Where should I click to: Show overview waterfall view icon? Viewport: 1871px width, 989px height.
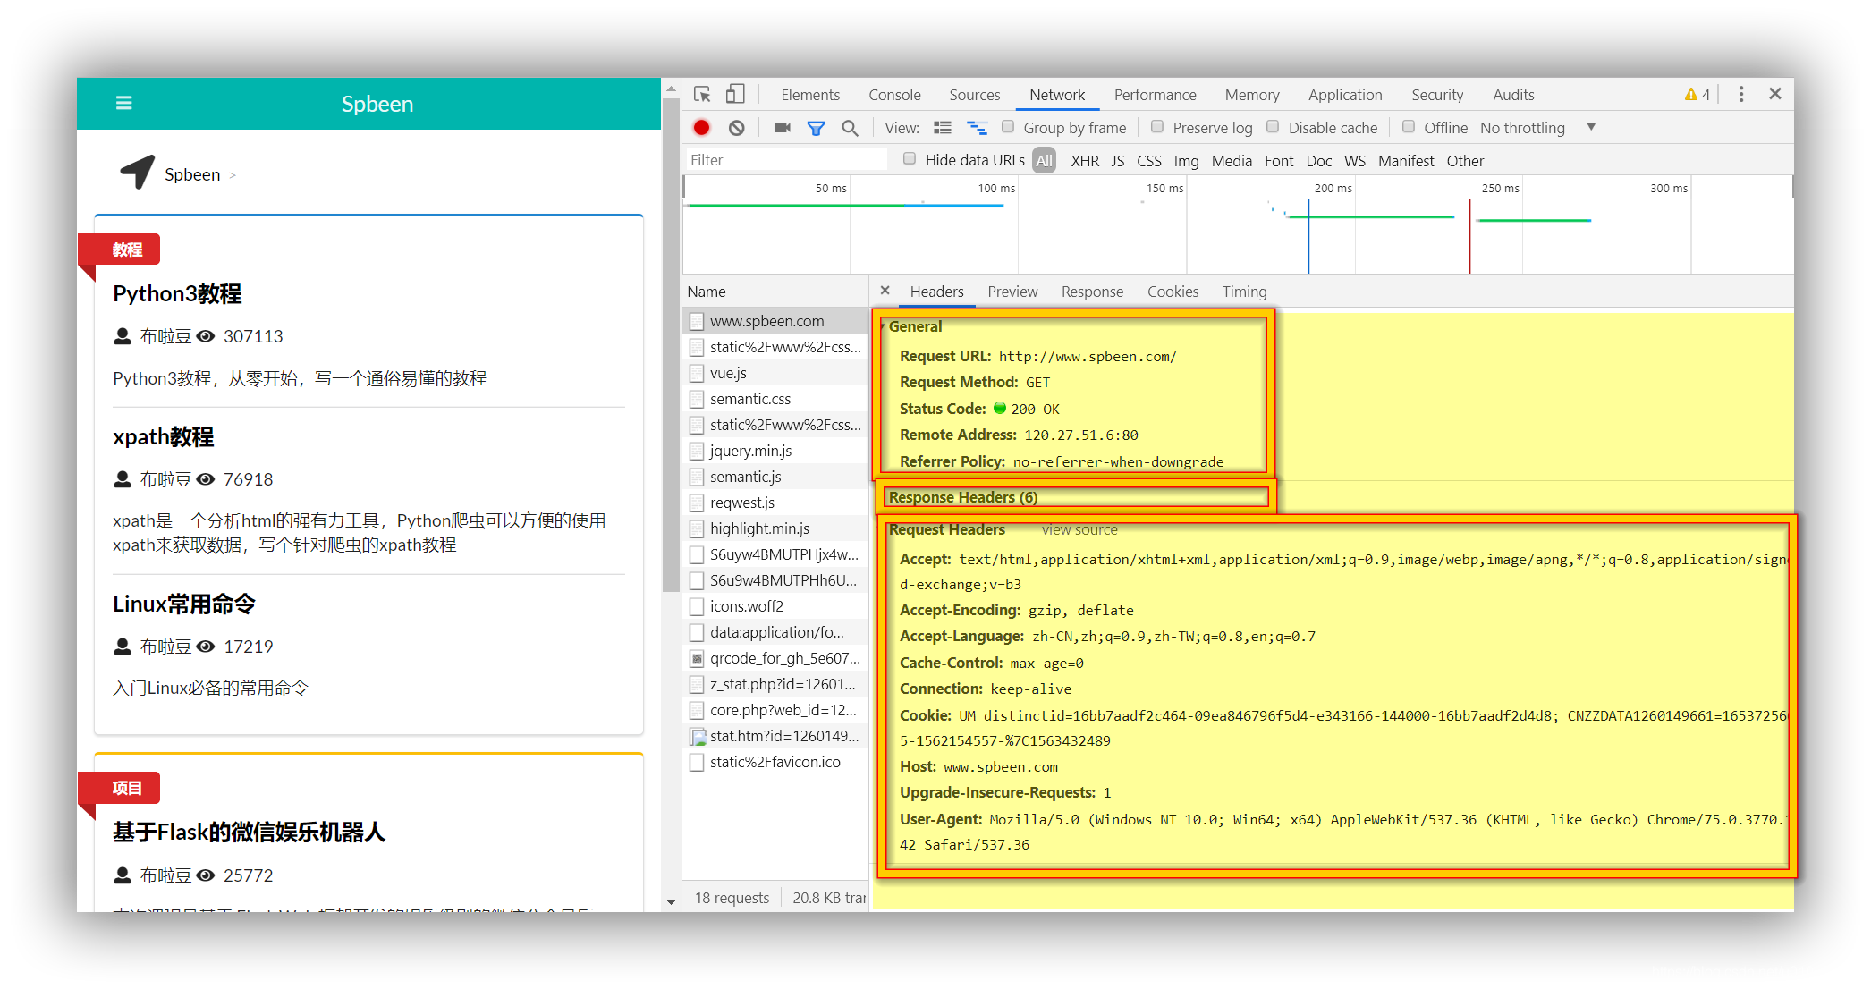pos(978,128)
